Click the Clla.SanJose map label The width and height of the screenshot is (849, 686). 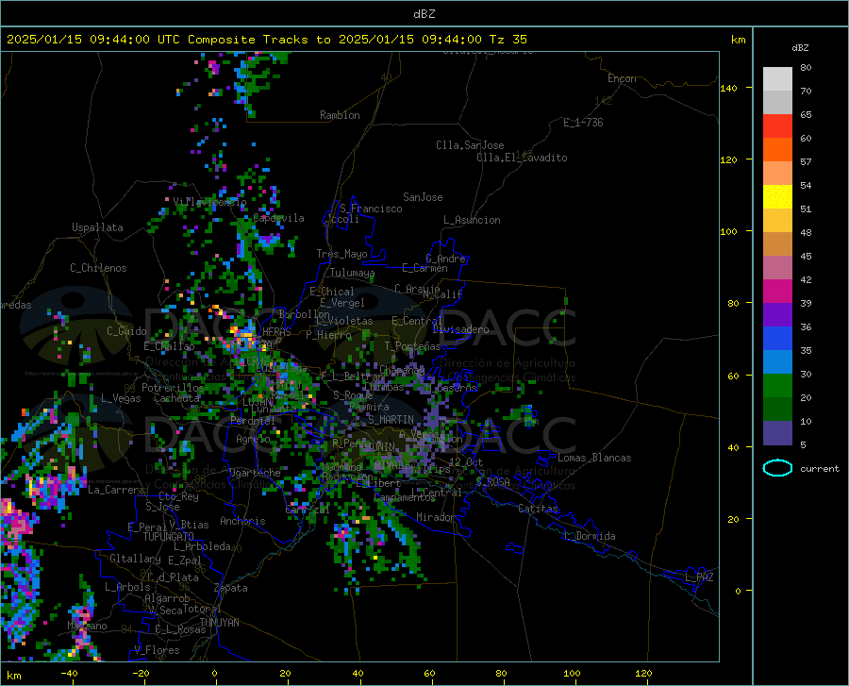click(470, 145)
